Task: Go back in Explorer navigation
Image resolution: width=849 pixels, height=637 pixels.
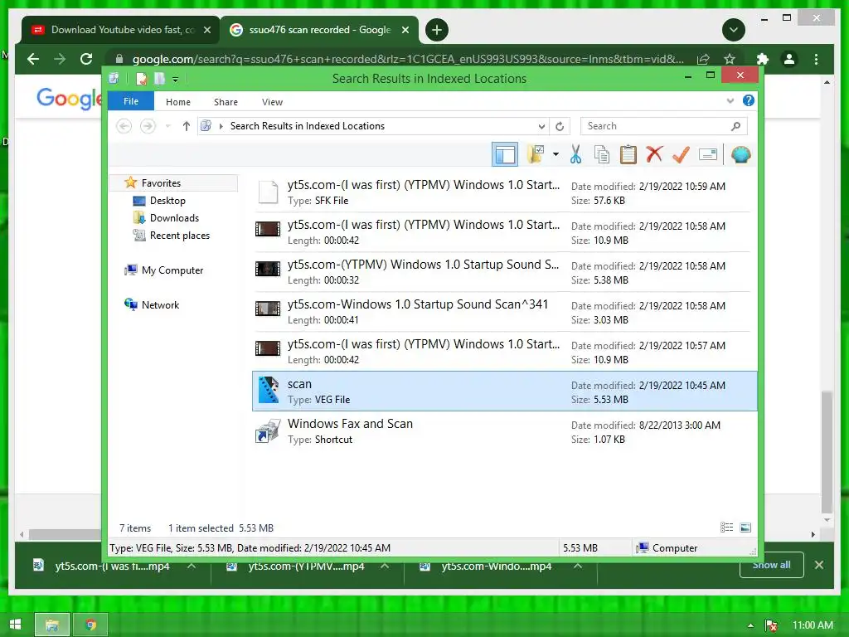Action: click(x=124, y=126)
